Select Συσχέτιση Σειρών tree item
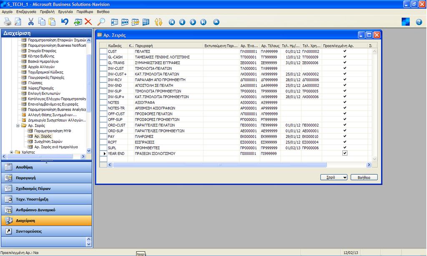The image size is (427, 256). [48, 142]
